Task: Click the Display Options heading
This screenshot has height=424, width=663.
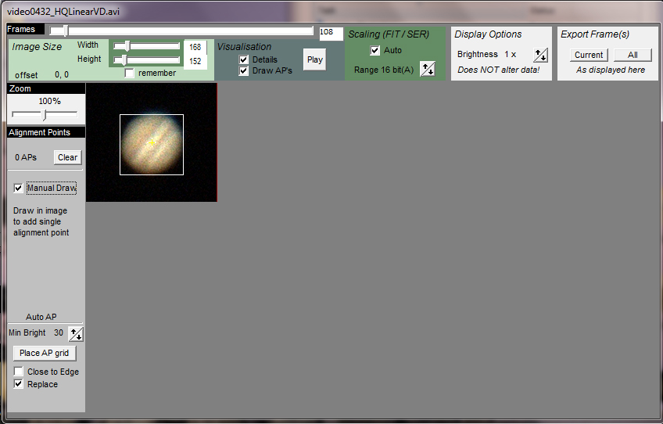Action: [488, 34]
